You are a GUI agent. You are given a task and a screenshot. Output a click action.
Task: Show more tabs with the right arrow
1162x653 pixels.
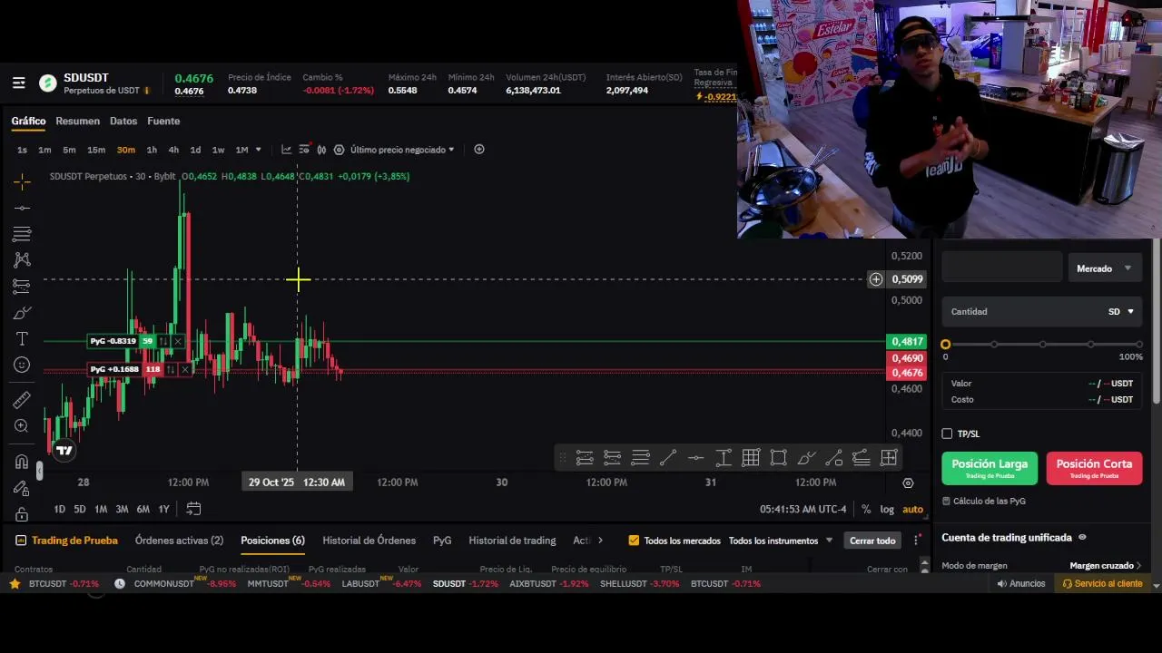tap(600, 541)
